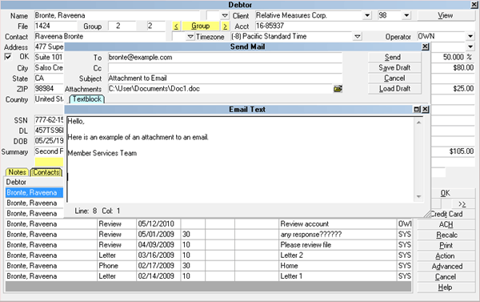The image size is (480, 302).
Task: Click the Advanced button
Action: [x=446, y=266]
